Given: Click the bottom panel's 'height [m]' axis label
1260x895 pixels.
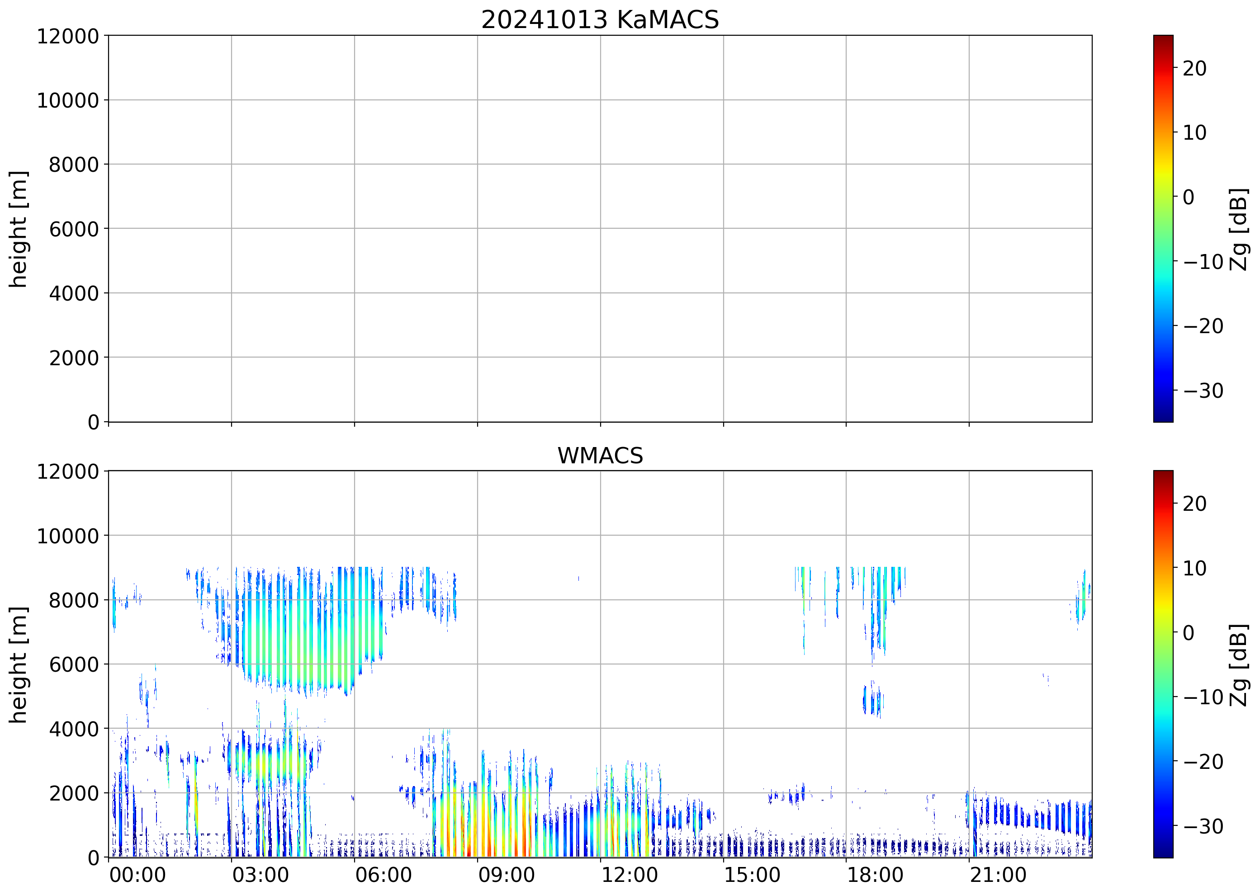Looking at the screenshot, I should [x=18, y=664].
